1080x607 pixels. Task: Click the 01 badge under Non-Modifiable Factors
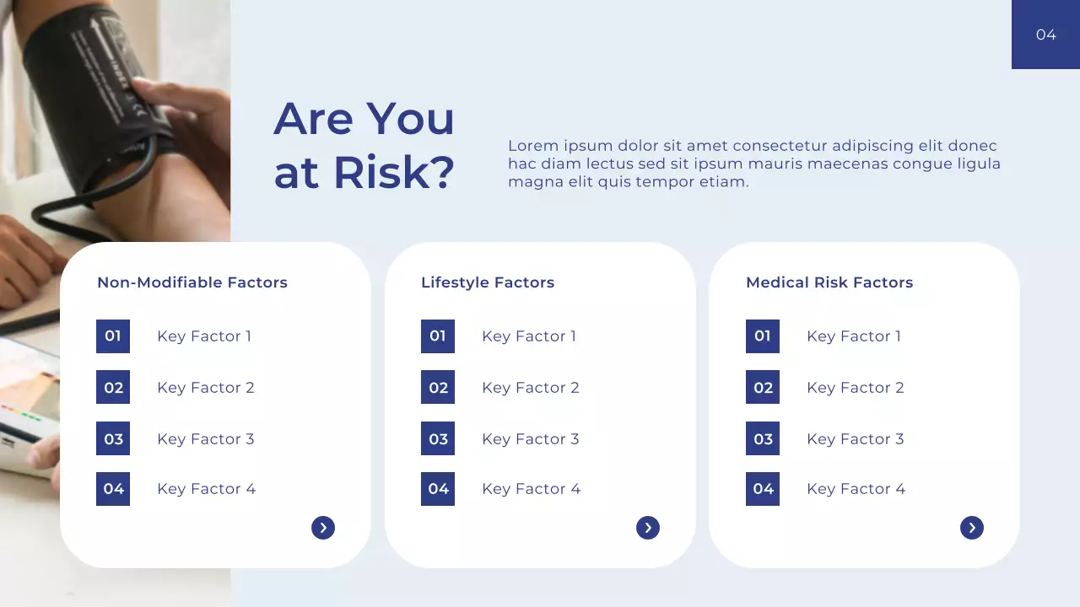[113, 336]
